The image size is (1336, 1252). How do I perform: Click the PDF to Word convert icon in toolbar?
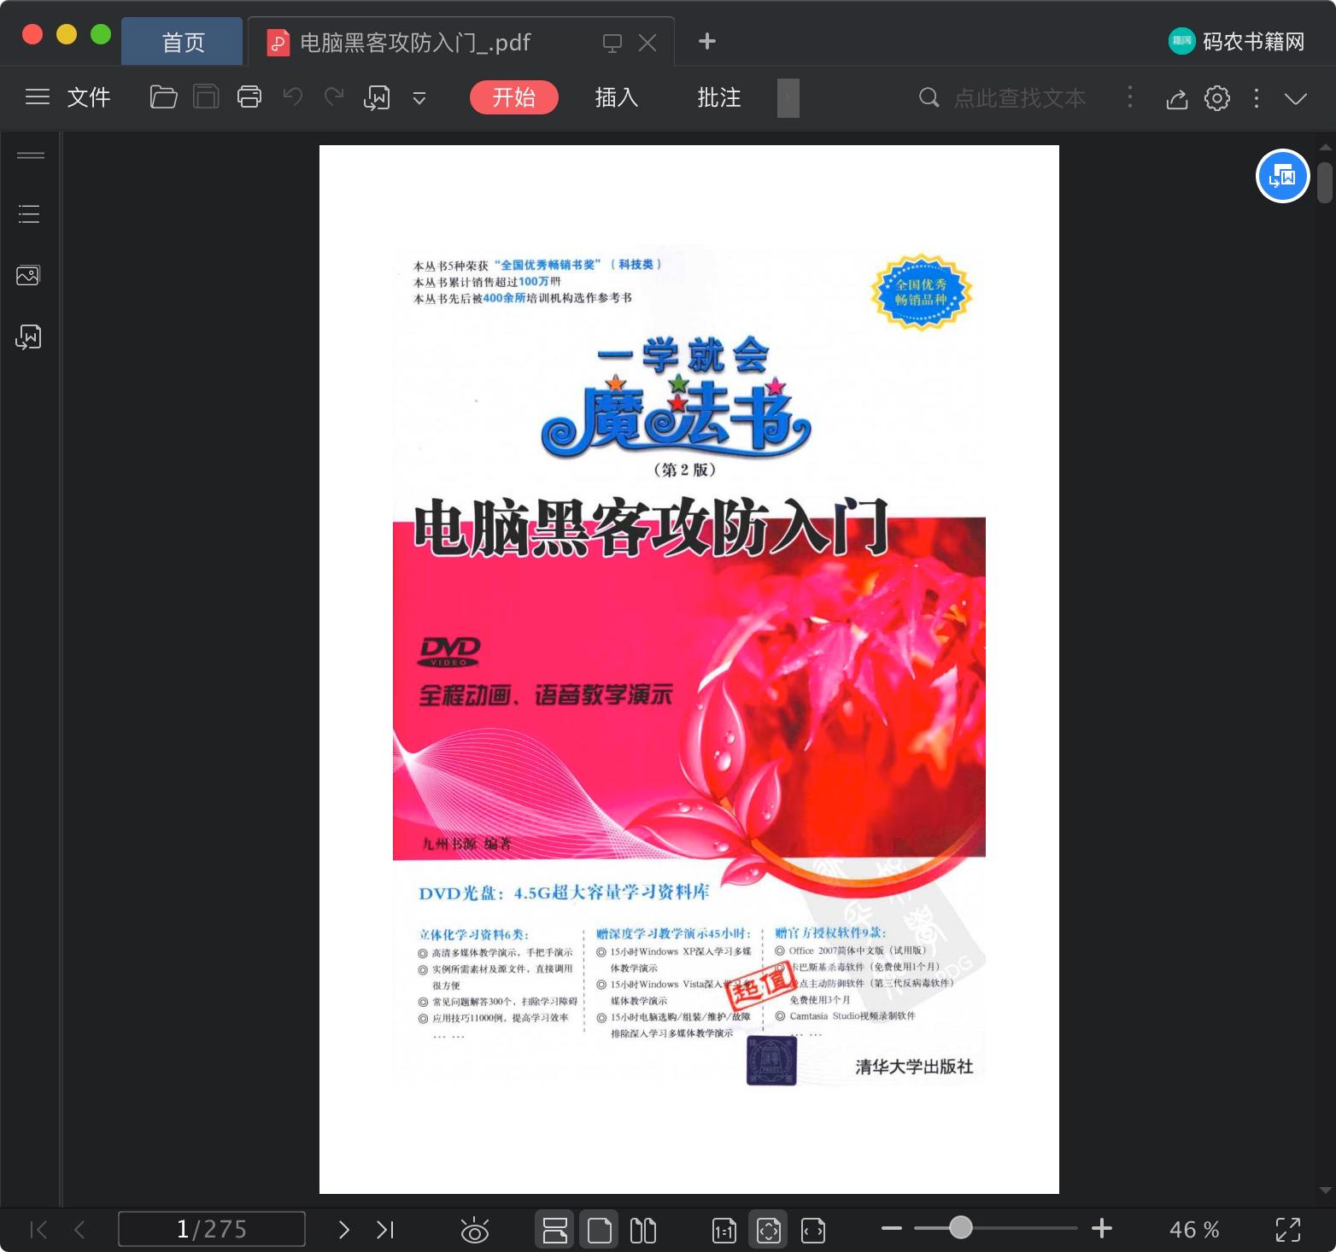pos(377,97)
